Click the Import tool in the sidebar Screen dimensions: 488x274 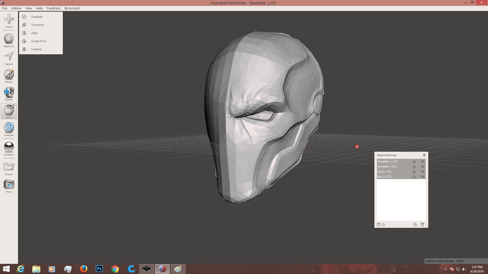9,21
